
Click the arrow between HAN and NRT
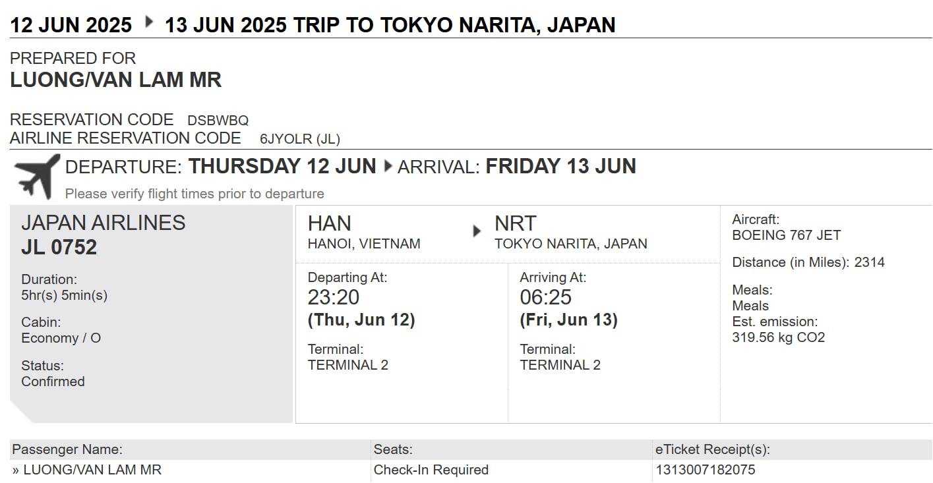[x=477, y=231]
